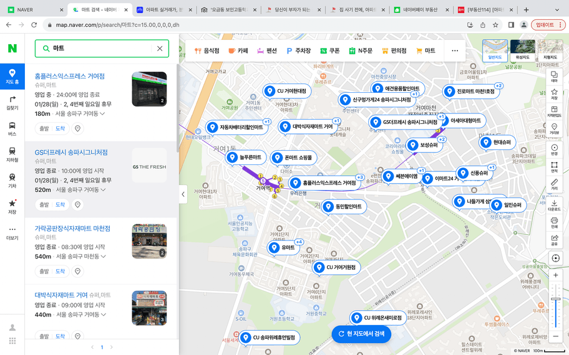Open more categories ellipsis menu
Screen dimensions: 569x355
pyautogui.click(x=455, y=50)
